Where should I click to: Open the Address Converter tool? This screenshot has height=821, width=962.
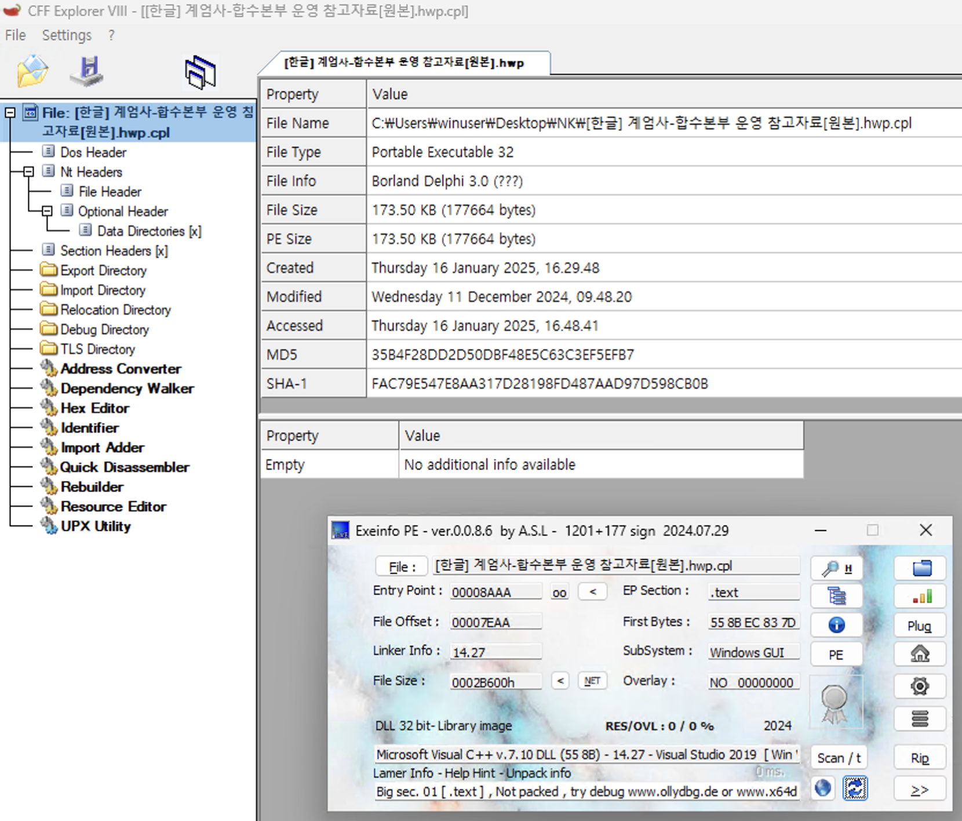(121, 369)
